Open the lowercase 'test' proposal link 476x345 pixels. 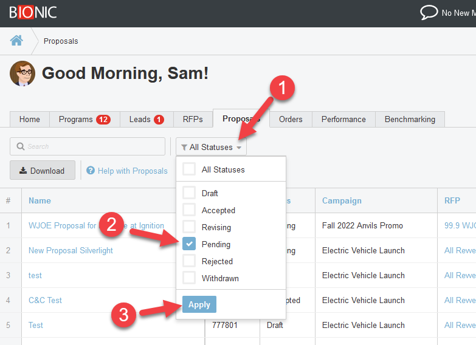(x=35, y=276)
